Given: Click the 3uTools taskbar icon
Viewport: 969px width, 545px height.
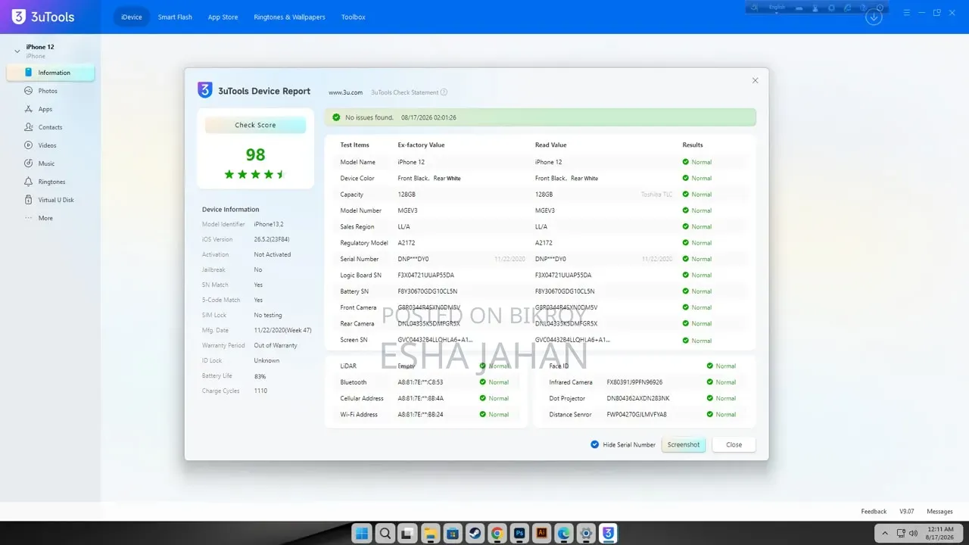Looking at the screenshot, I should [608, 533].
